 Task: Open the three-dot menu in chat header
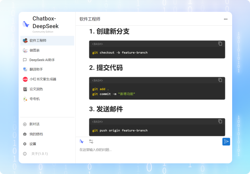point(226,19)
